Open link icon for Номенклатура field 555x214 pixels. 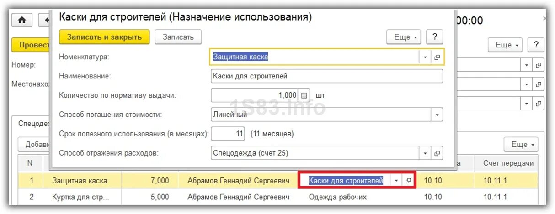pyautogui.click(x=437, y=57)
